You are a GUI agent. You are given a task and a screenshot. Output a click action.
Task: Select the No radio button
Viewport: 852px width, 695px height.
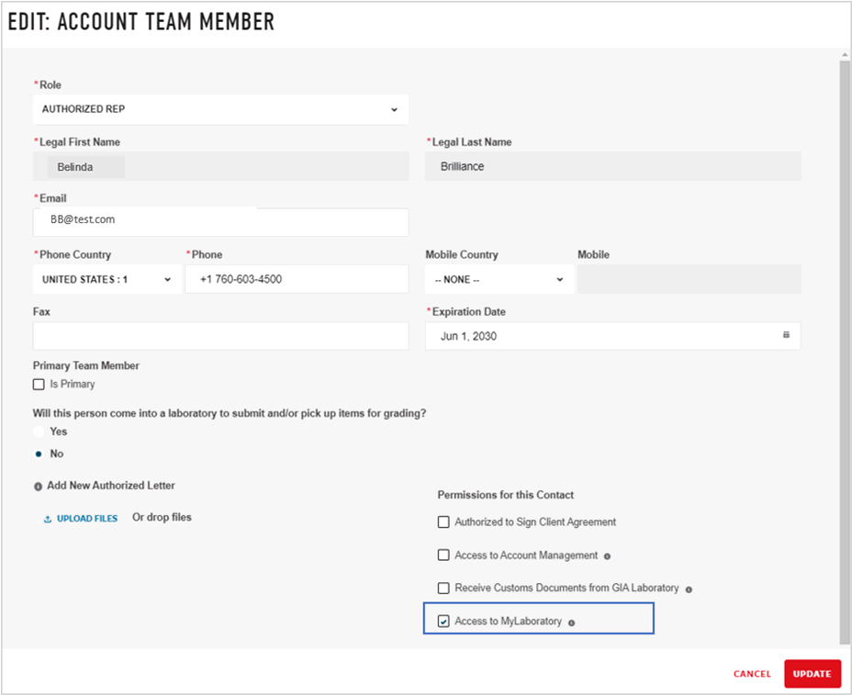coord(39,454)
